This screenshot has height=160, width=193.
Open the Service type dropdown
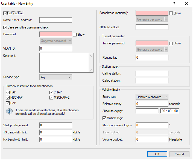tap(56, 77)
